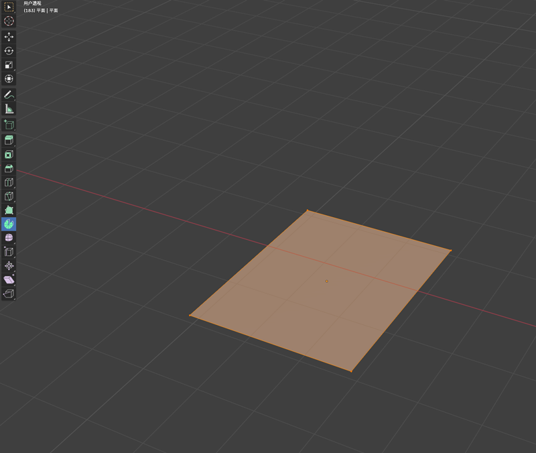The height and width of the screenshot is (453, 536).
Task: Switch to the Rotate tool
Action: point(9,51)
